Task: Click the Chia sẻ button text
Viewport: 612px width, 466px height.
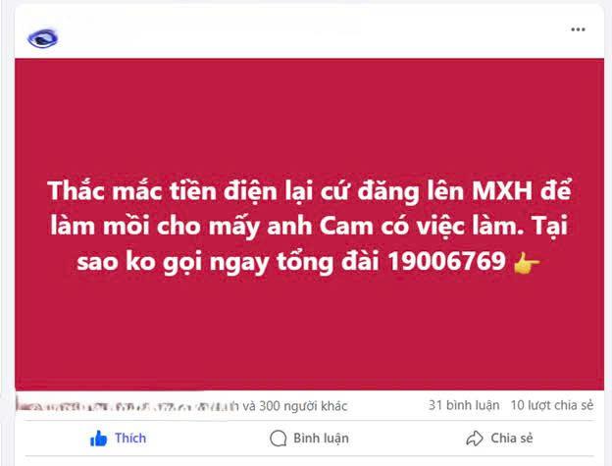Action: tap(512, 439)
